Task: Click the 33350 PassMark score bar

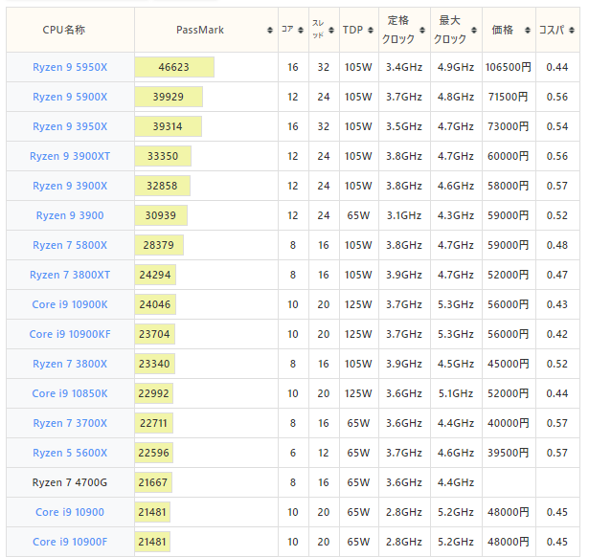Action: click(163, 156)
